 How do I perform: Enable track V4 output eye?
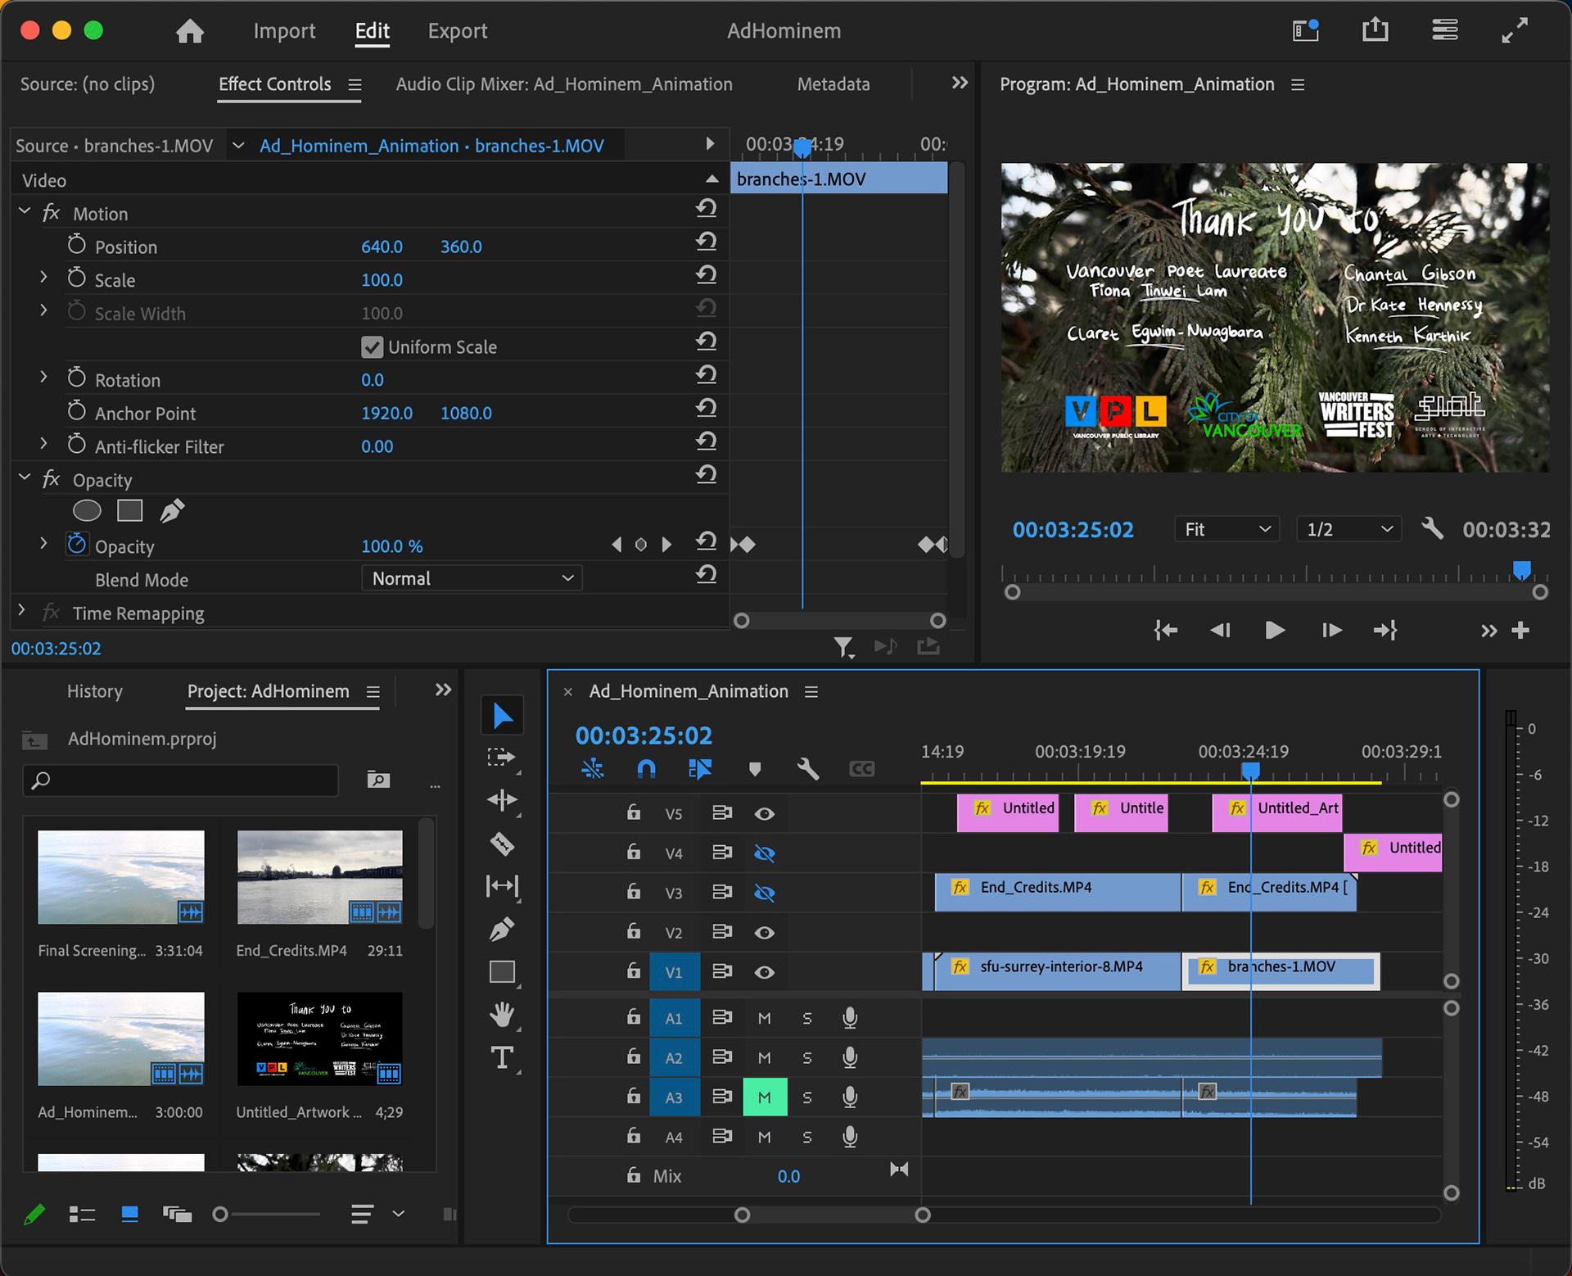[764, 853]
